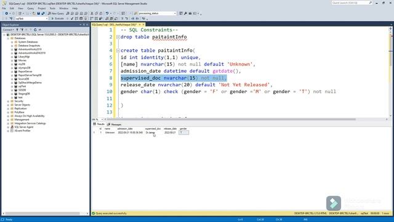The height and width of the screenshot is (222, 394).
Task: Select the sqlTest database in Object Explorer
Action: tap(22, 86)
